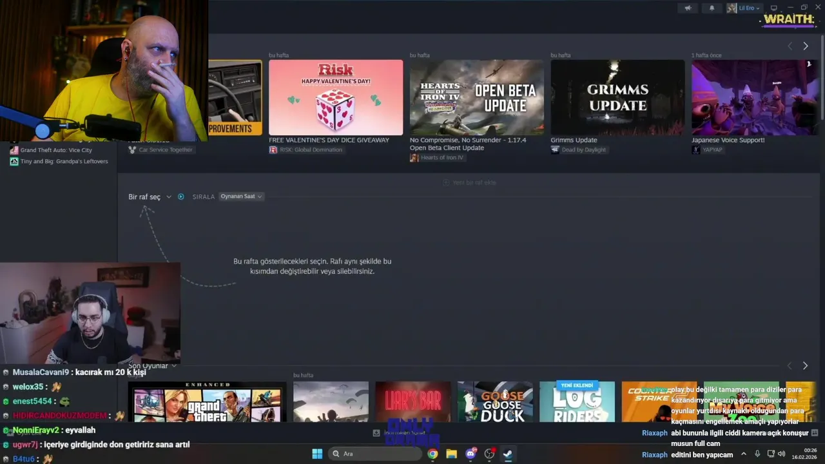The width and height of the screenshot is (825, 464).
Task: Open the Windows Start menu
Action: click(x=317, y=454)
